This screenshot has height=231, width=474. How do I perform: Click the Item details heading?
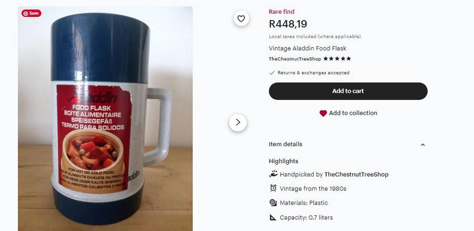(285, 144)
